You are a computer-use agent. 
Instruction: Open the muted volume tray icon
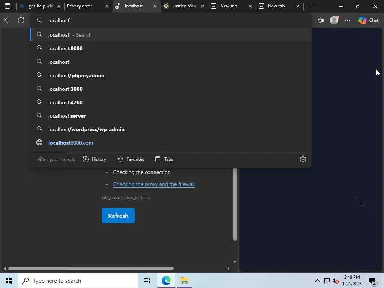[x=336, y=280]
